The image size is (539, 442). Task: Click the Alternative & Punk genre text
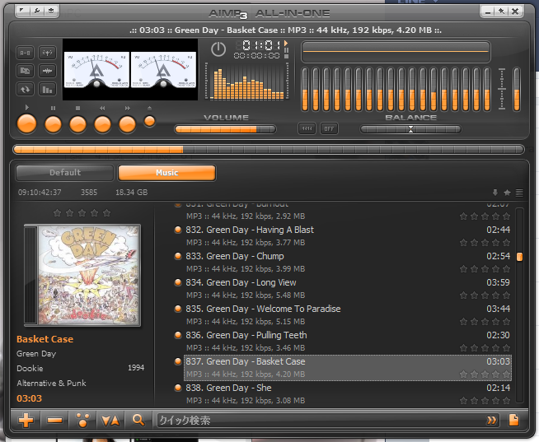tap(51, 384)
